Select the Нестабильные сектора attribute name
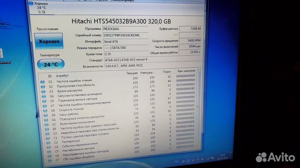300x168 pixels. tap(78, 149)
